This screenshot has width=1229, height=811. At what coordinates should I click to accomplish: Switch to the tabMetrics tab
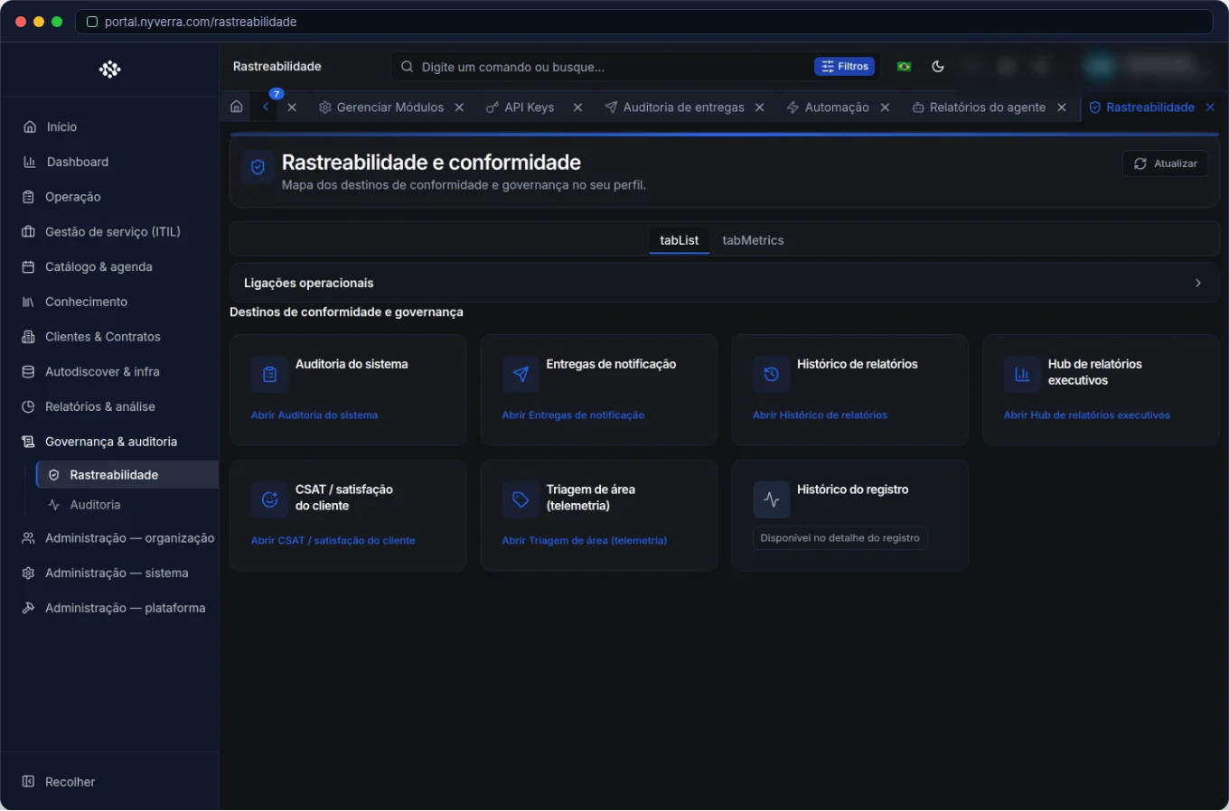[x=753, y=240]
